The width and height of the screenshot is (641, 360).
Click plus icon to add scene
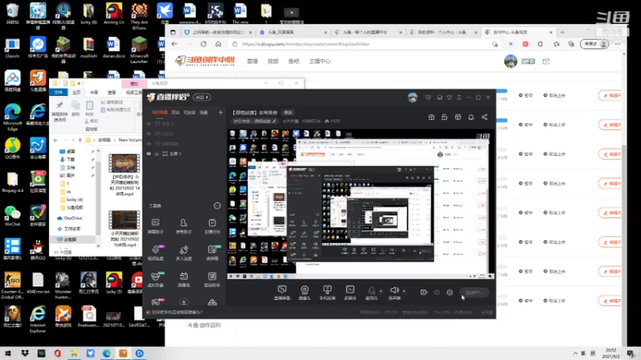[220, 112]
